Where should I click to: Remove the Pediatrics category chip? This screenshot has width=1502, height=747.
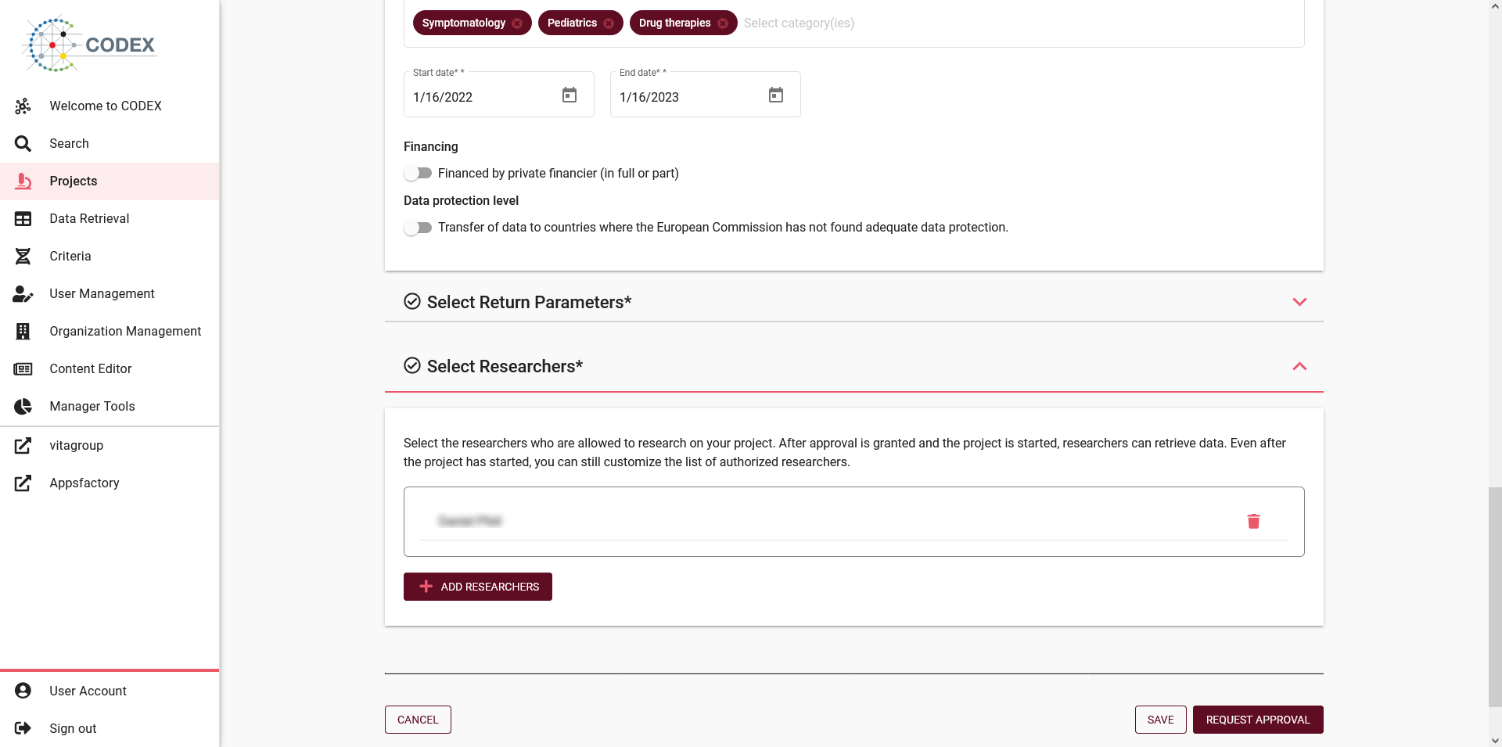click(x=609, y=23)
